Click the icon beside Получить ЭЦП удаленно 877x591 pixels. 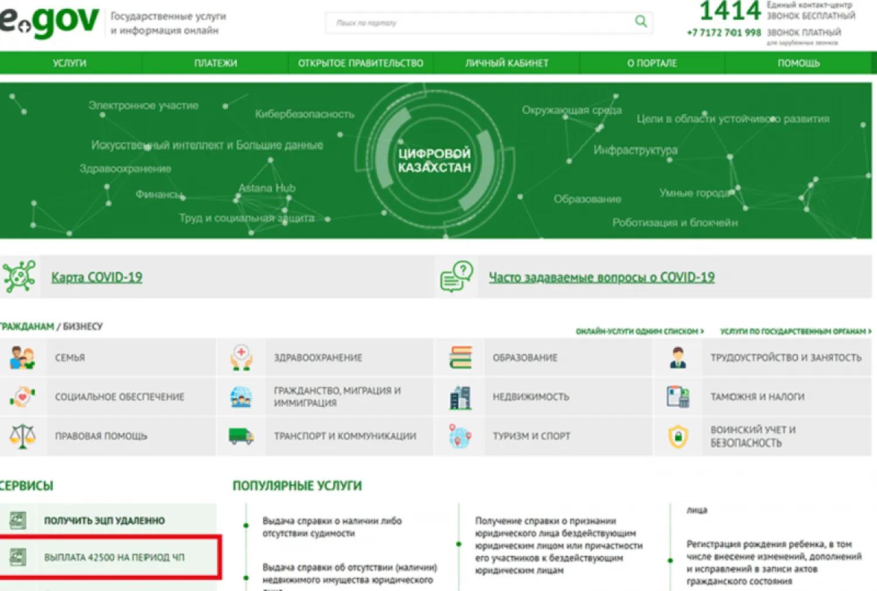18,520
